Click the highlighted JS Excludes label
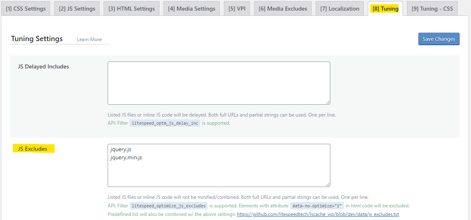This screenshot has width=471, height=220. tap(33, 149)
